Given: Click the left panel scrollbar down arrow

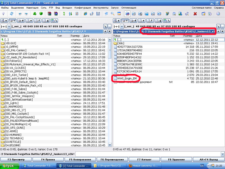Looking at the screenshot, I should (110, 145).
